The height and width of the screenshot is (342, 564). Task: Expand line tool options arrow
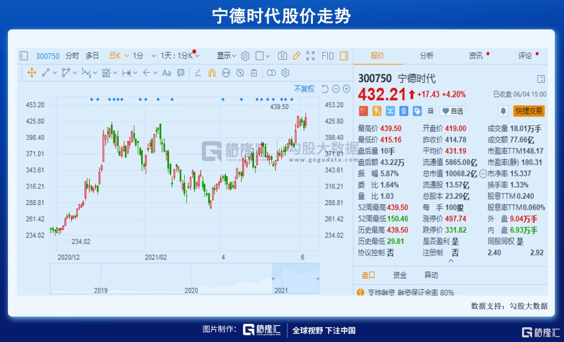(x=54, y=73)
